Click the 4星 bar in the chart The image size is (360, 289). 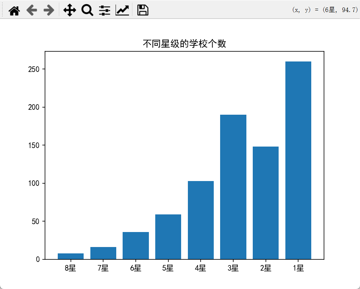click(x=201, y=220)
